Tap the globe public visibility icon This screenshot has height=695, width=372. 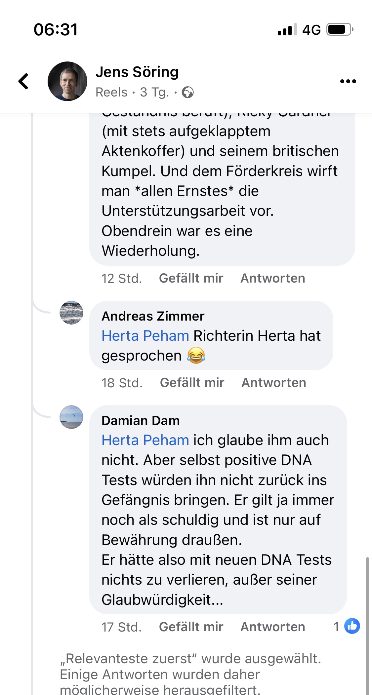click(188, 92)
